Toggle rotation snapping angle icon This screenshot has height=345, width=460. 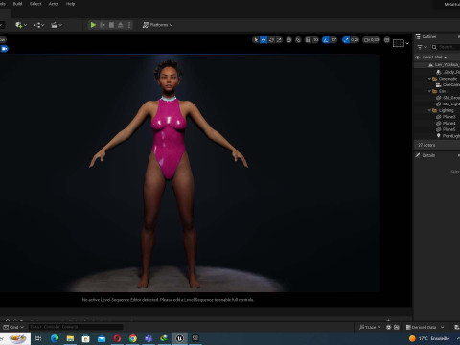[x=326, y=40]
